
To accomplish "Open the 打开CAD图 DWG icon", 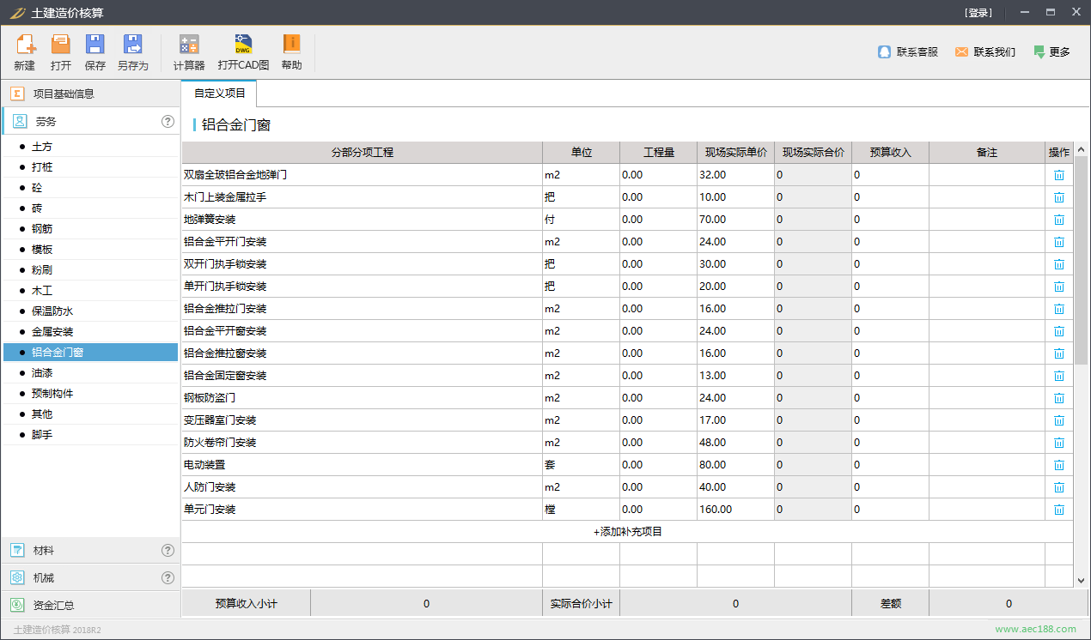I will tap(243, 45).
